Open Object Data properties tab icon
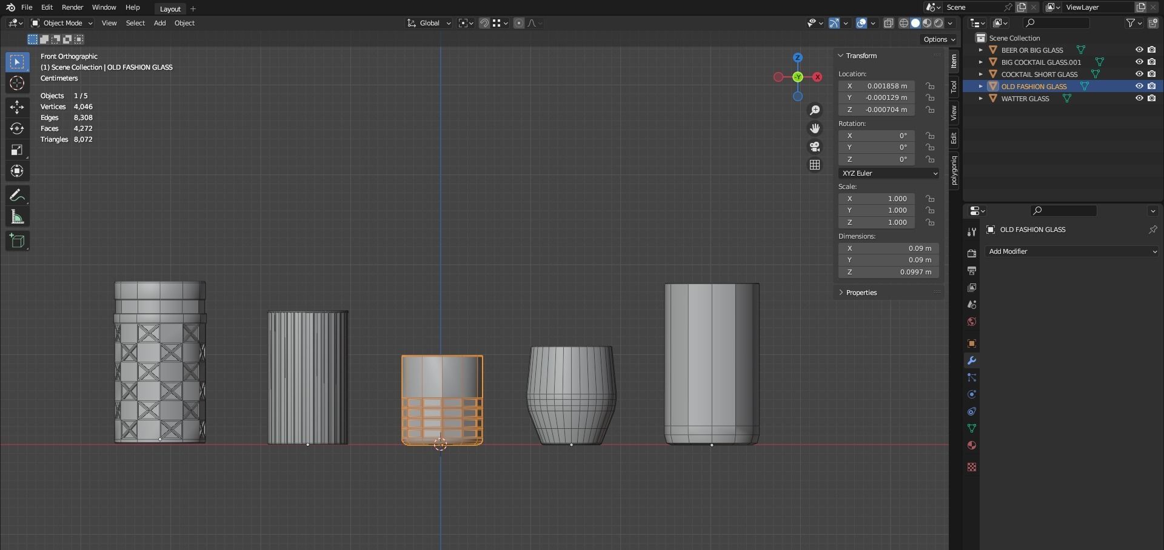Image resolution: width=1164 pixels, height=550 pixels. pos(972,428)
